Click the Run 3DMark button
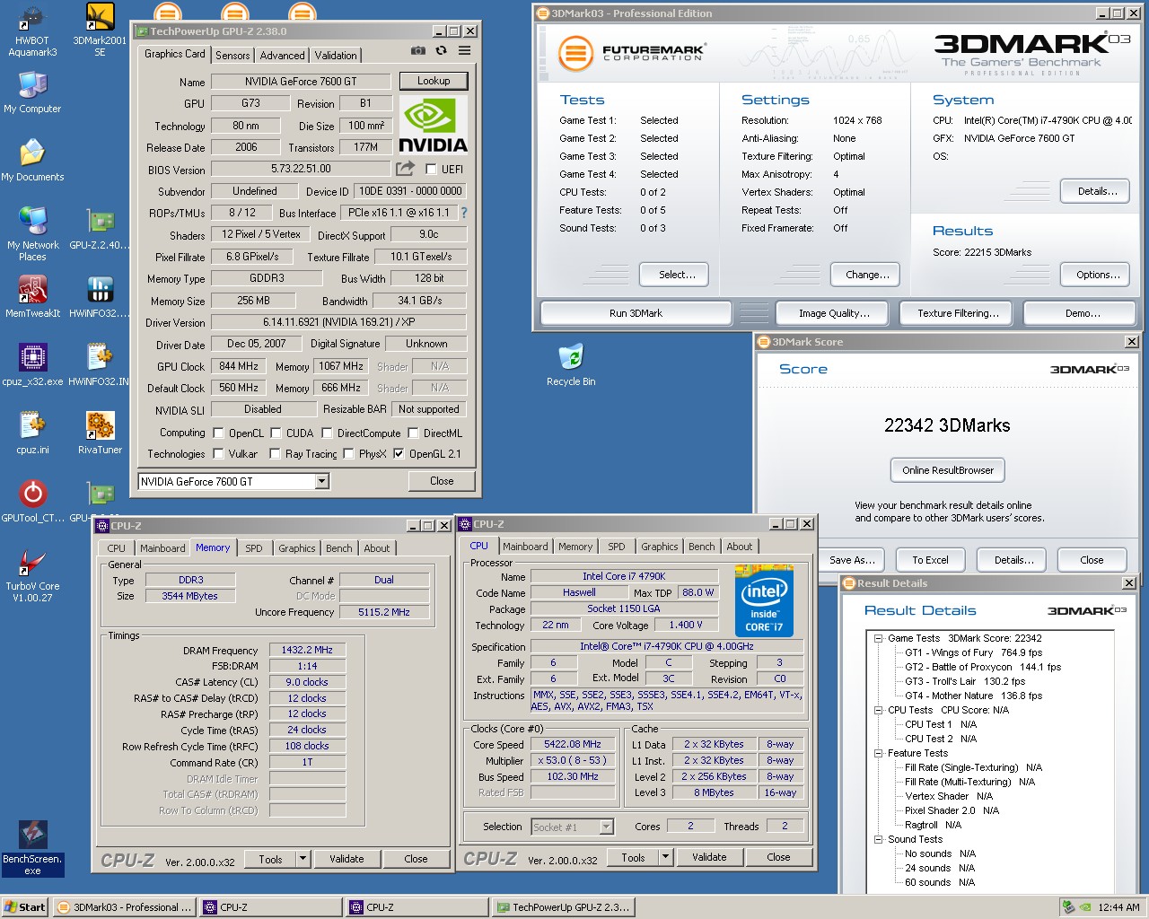The image size is (1149, 919). [636, 313]
